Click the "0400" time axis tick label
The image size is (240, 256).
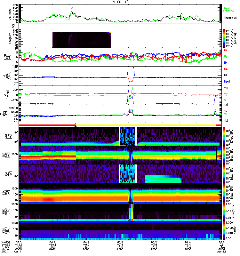52,249
